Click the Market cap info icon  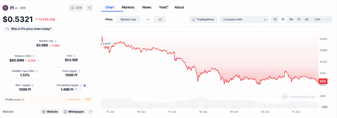[x=55, y=41]
